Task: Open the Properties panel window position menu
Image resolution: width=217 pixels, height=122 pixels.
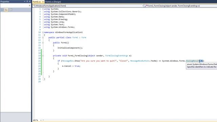Action: (x=25, y=1)
